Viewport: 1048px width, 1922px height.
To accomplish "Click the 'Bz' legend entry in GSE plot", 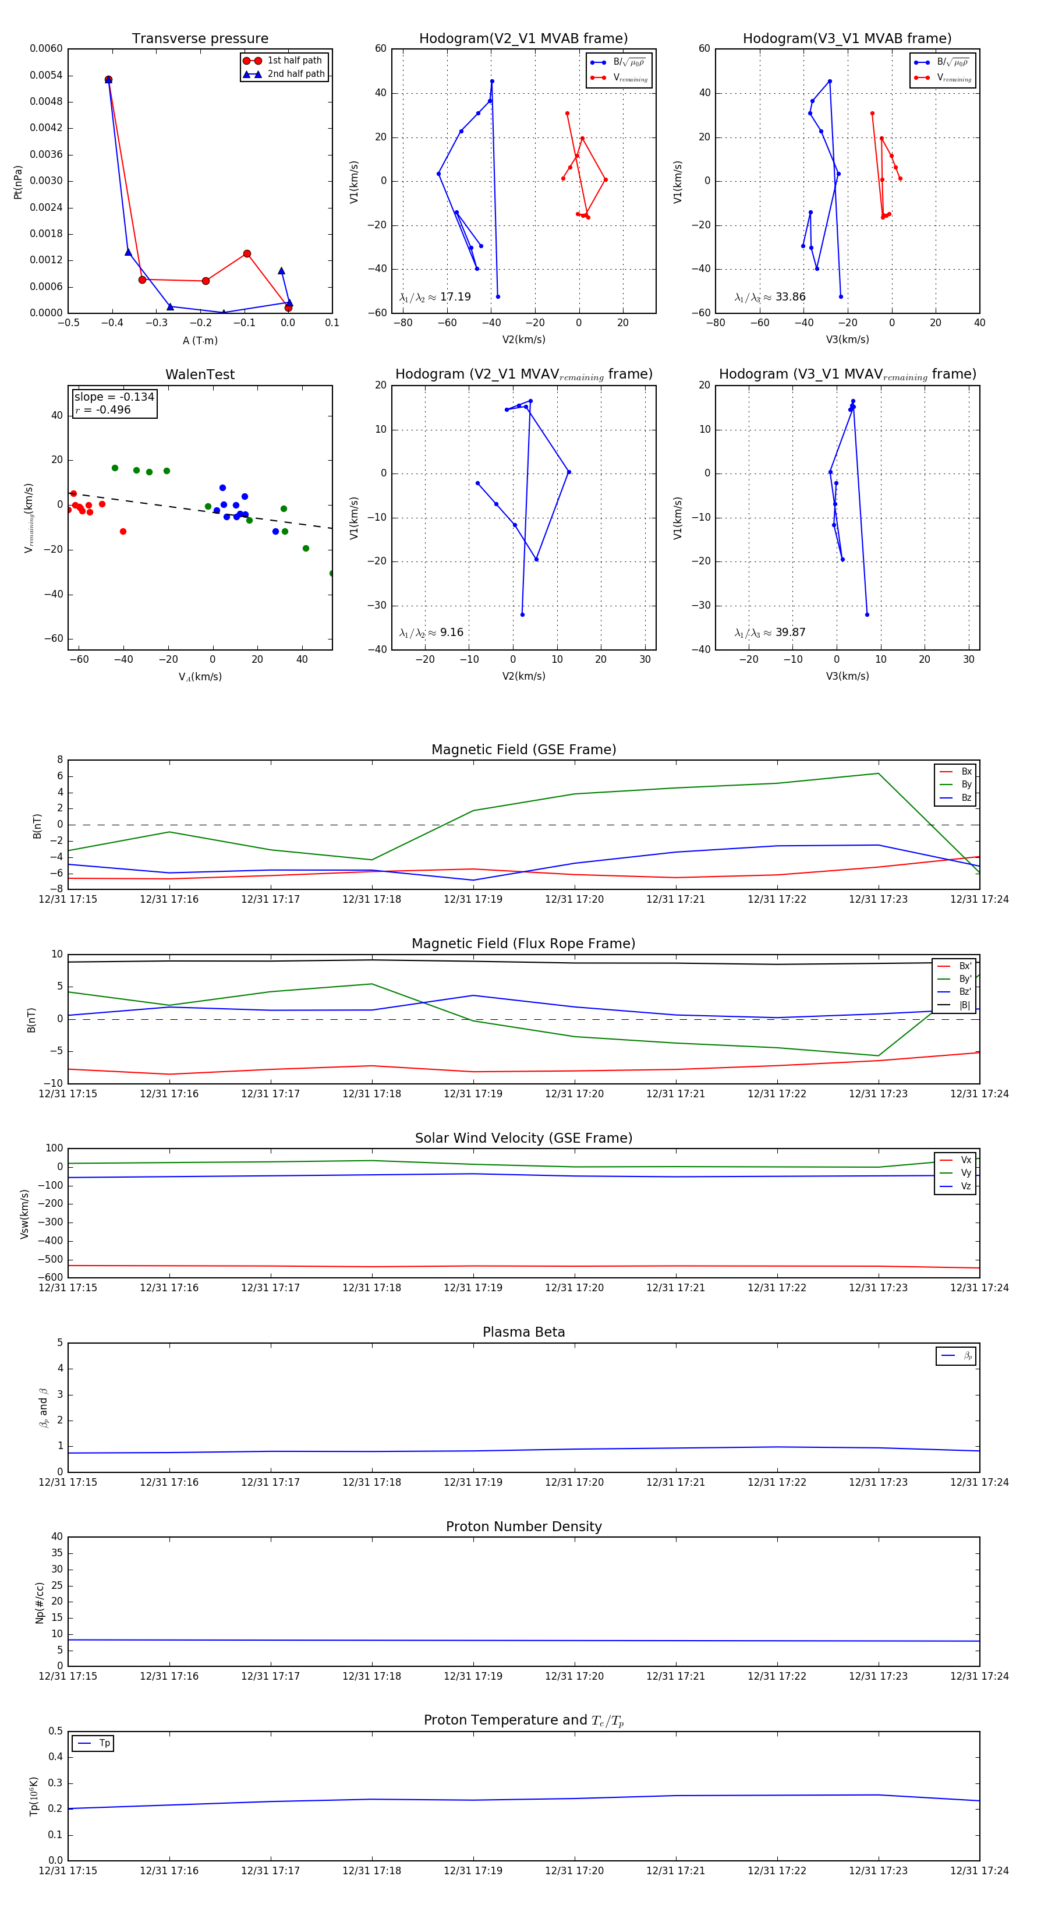I will point(955,797).
